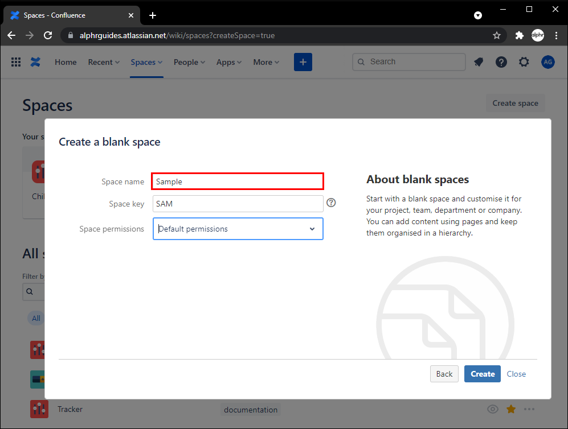Expand the Recent menu
568x429 pixels.
click(x=104, y=62)
